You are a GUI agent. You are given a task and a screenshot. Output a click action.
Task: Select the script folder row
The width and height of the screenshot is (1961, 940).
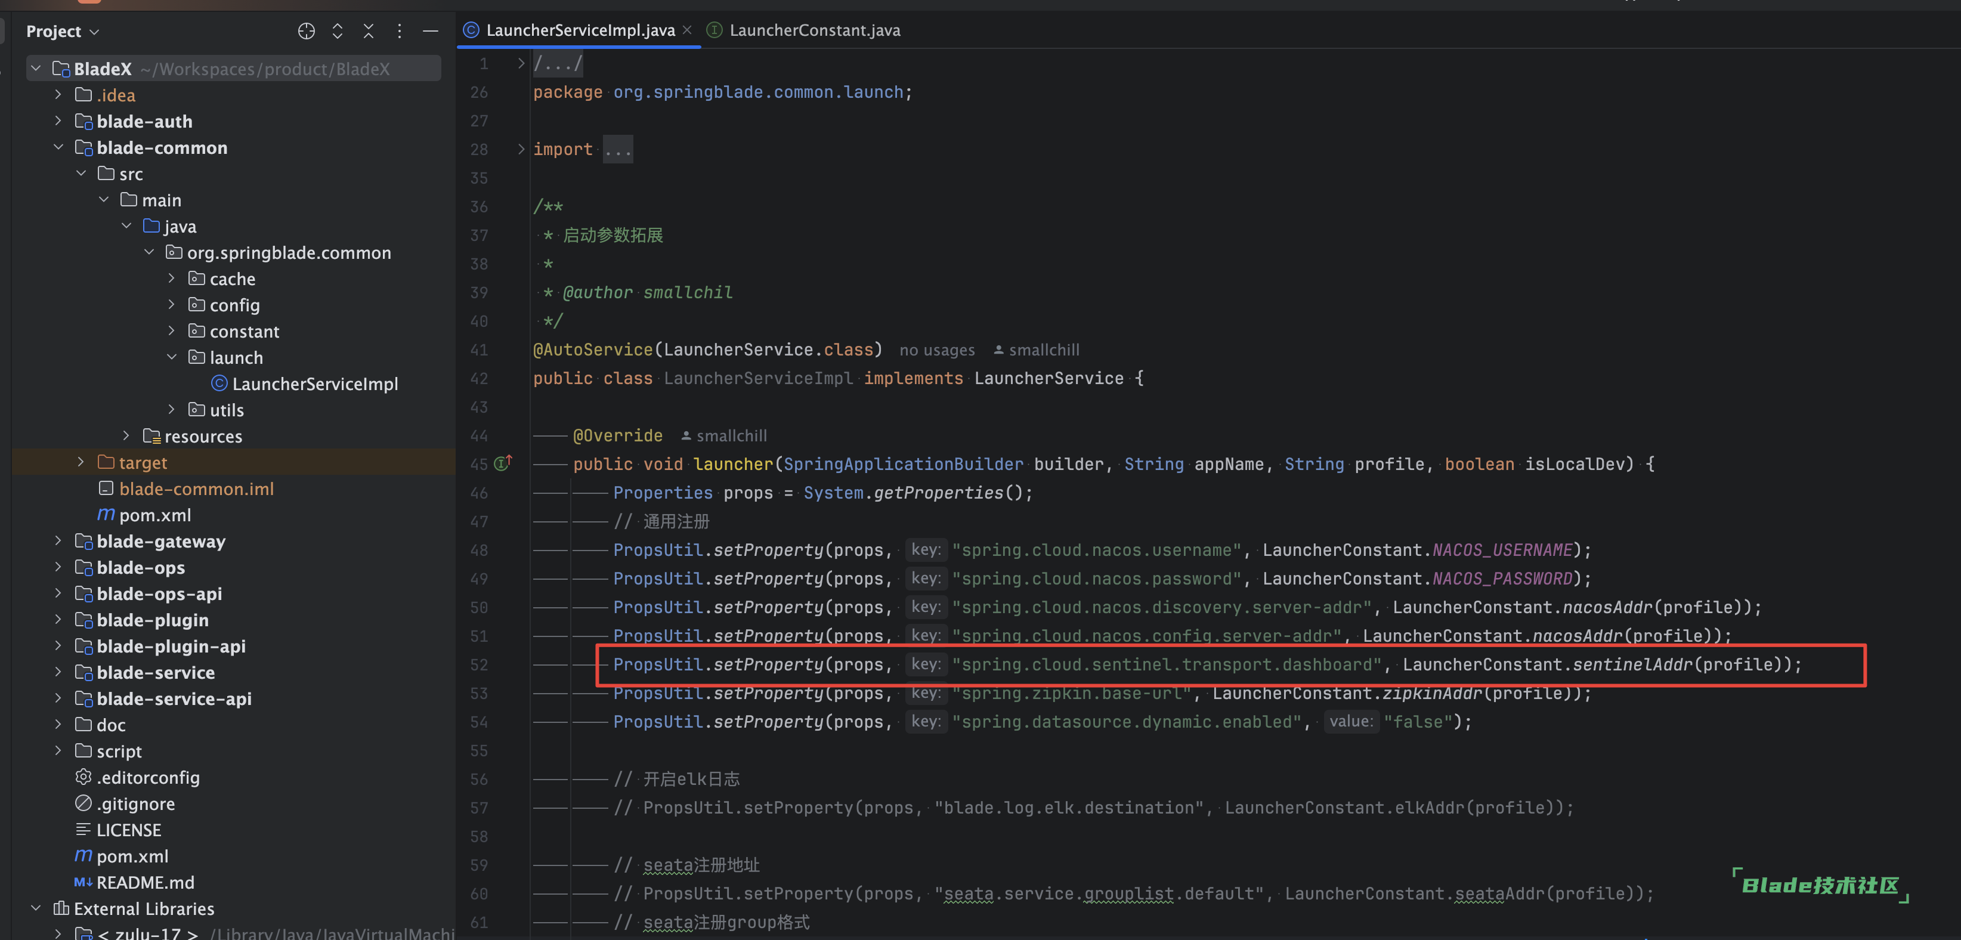coord(233,752)
